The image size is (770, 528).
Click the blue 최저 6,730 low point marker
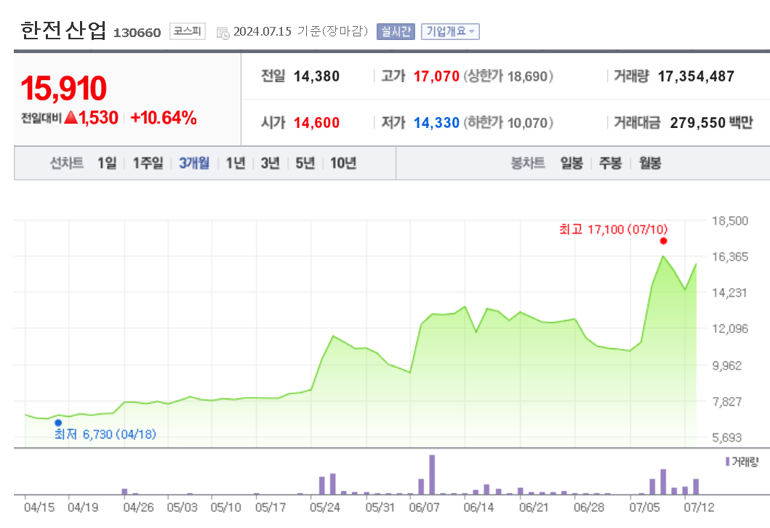[58, 423]
